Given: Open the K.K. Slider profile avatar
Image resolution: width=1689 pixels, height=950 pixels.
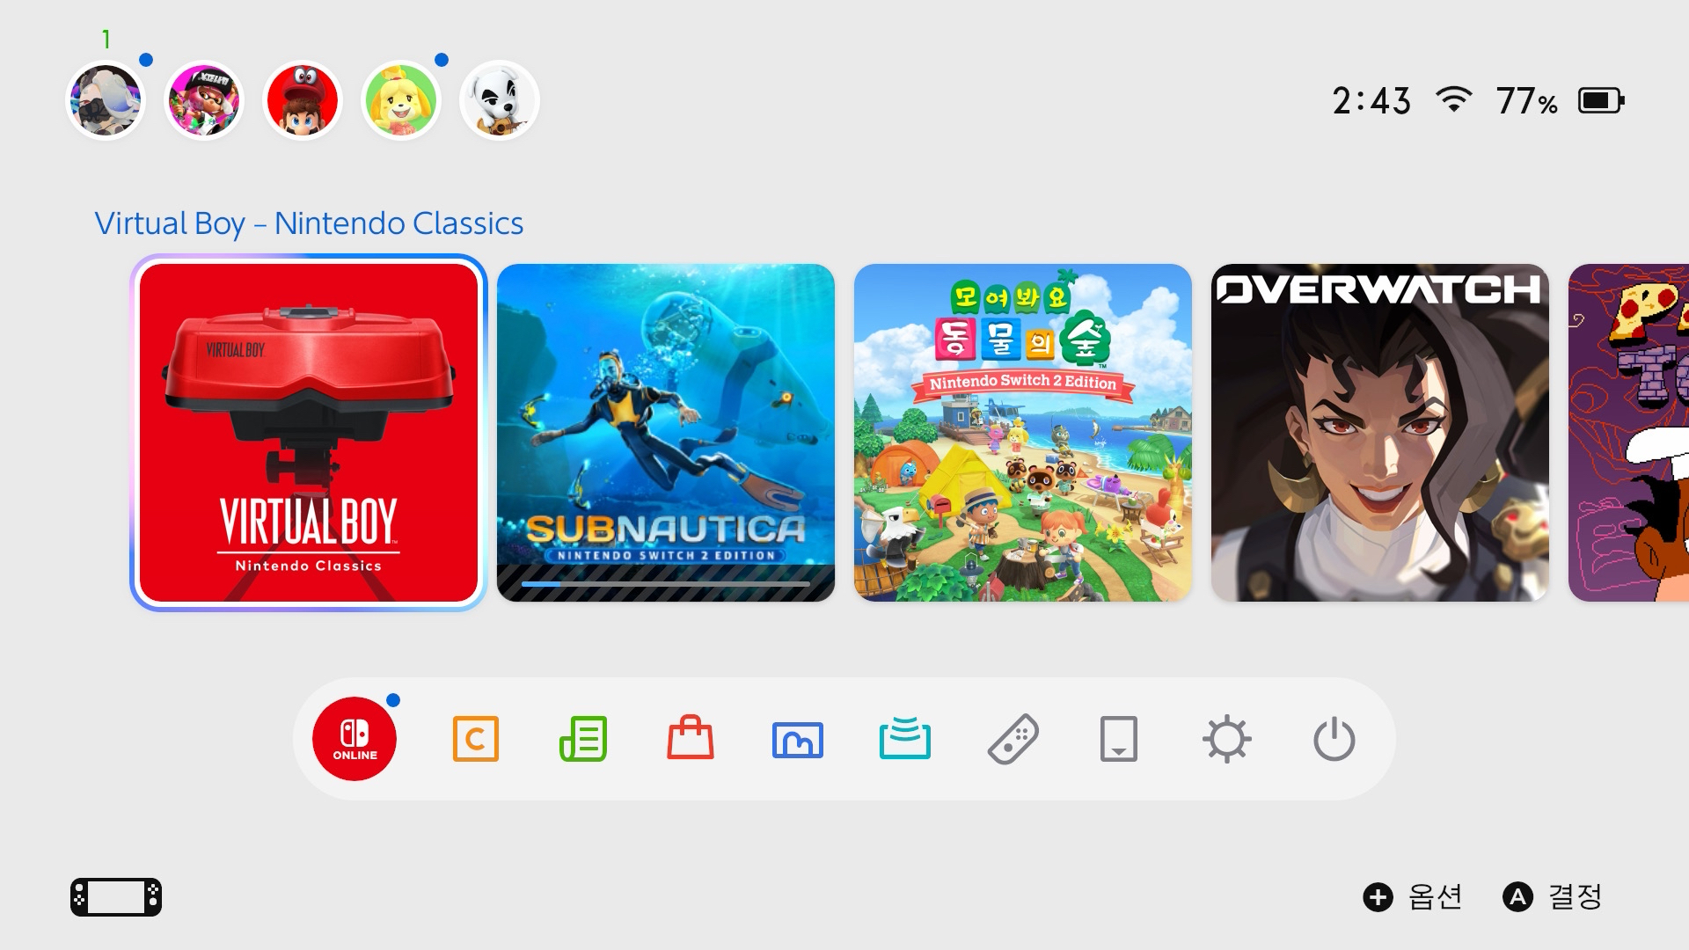Looking at the screenshot, I should click(500, 100).
